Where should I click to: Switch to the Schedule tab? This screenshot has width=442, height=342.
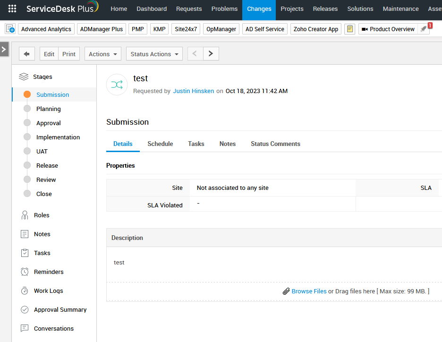pos(160,144)
